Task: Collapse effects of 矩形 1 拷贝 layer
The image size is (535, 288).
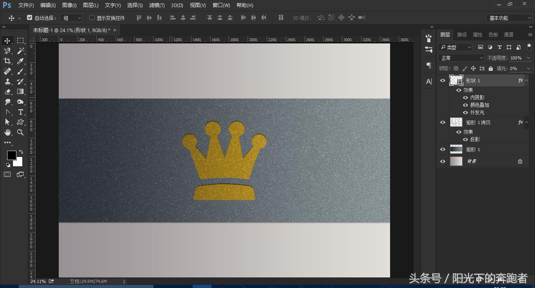Action: pos(527,122)
